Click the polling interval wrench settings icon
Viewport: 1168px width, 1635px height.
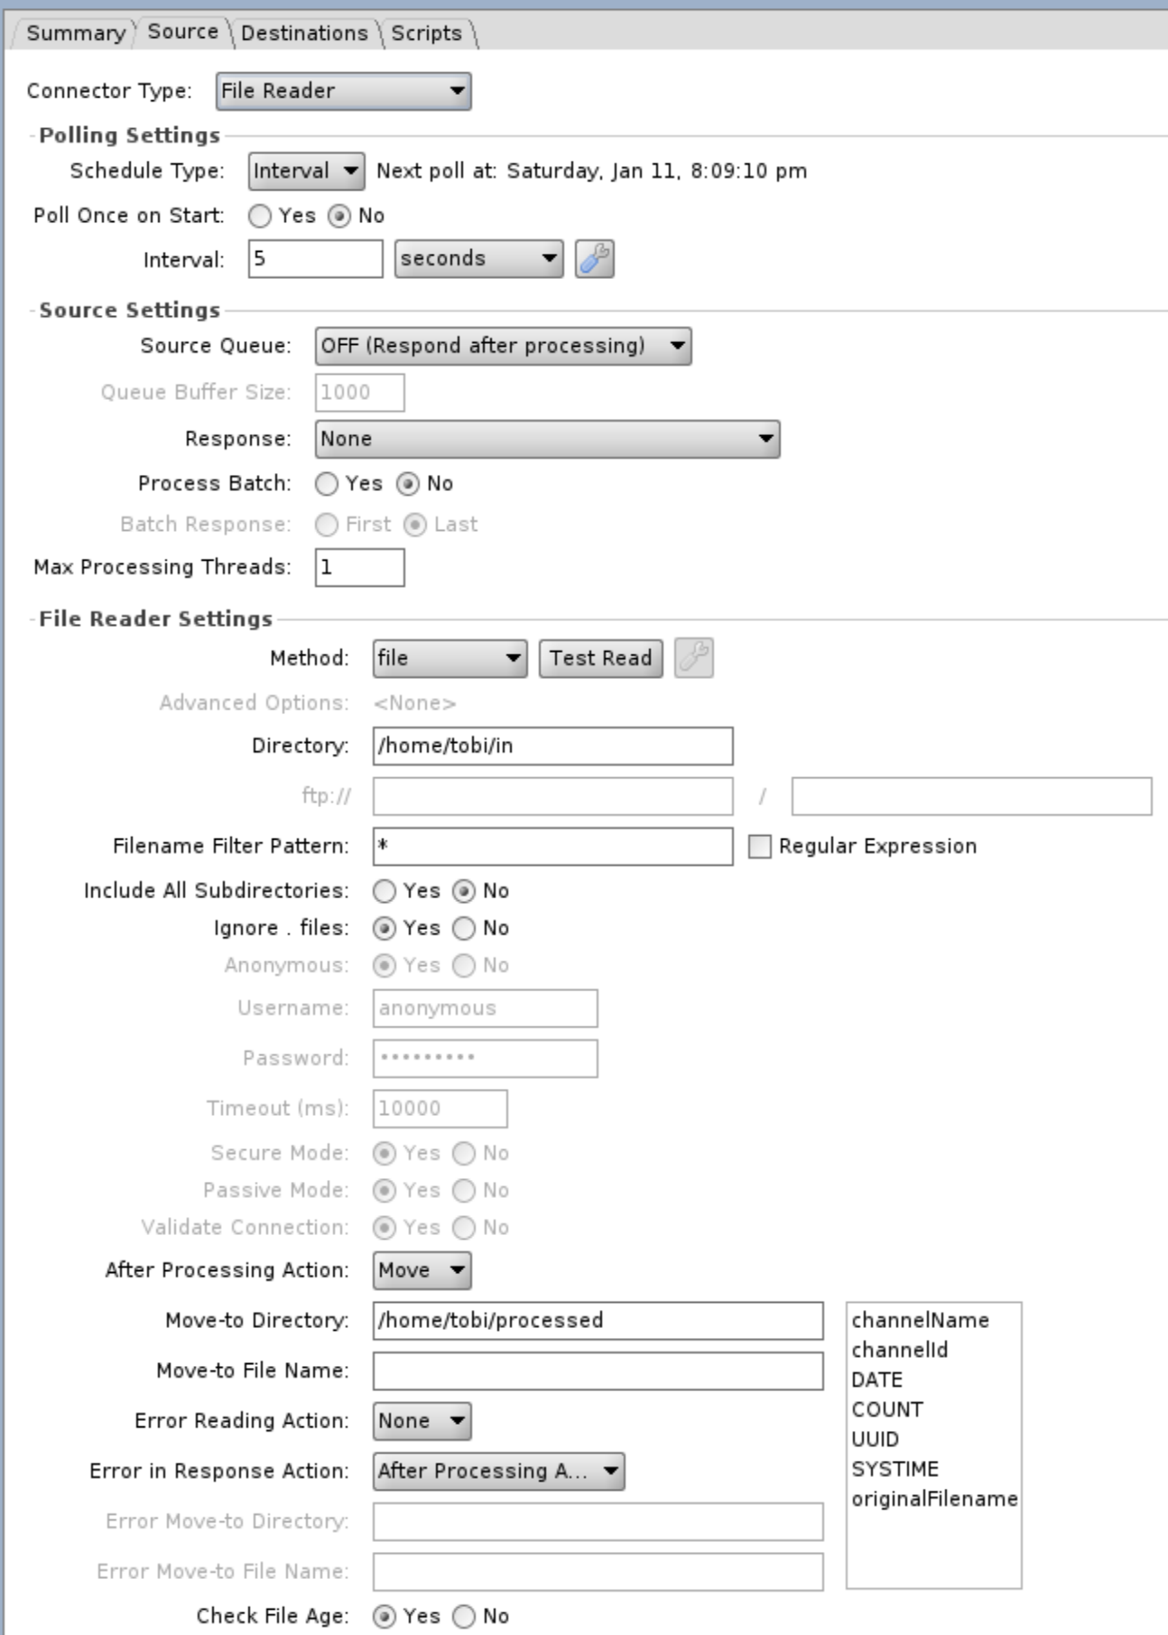click(x=594, y=259)
